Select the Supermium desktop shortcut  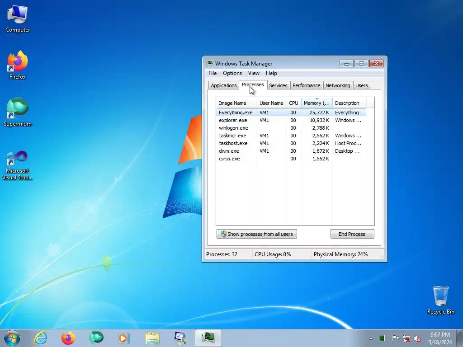[18, 112]
